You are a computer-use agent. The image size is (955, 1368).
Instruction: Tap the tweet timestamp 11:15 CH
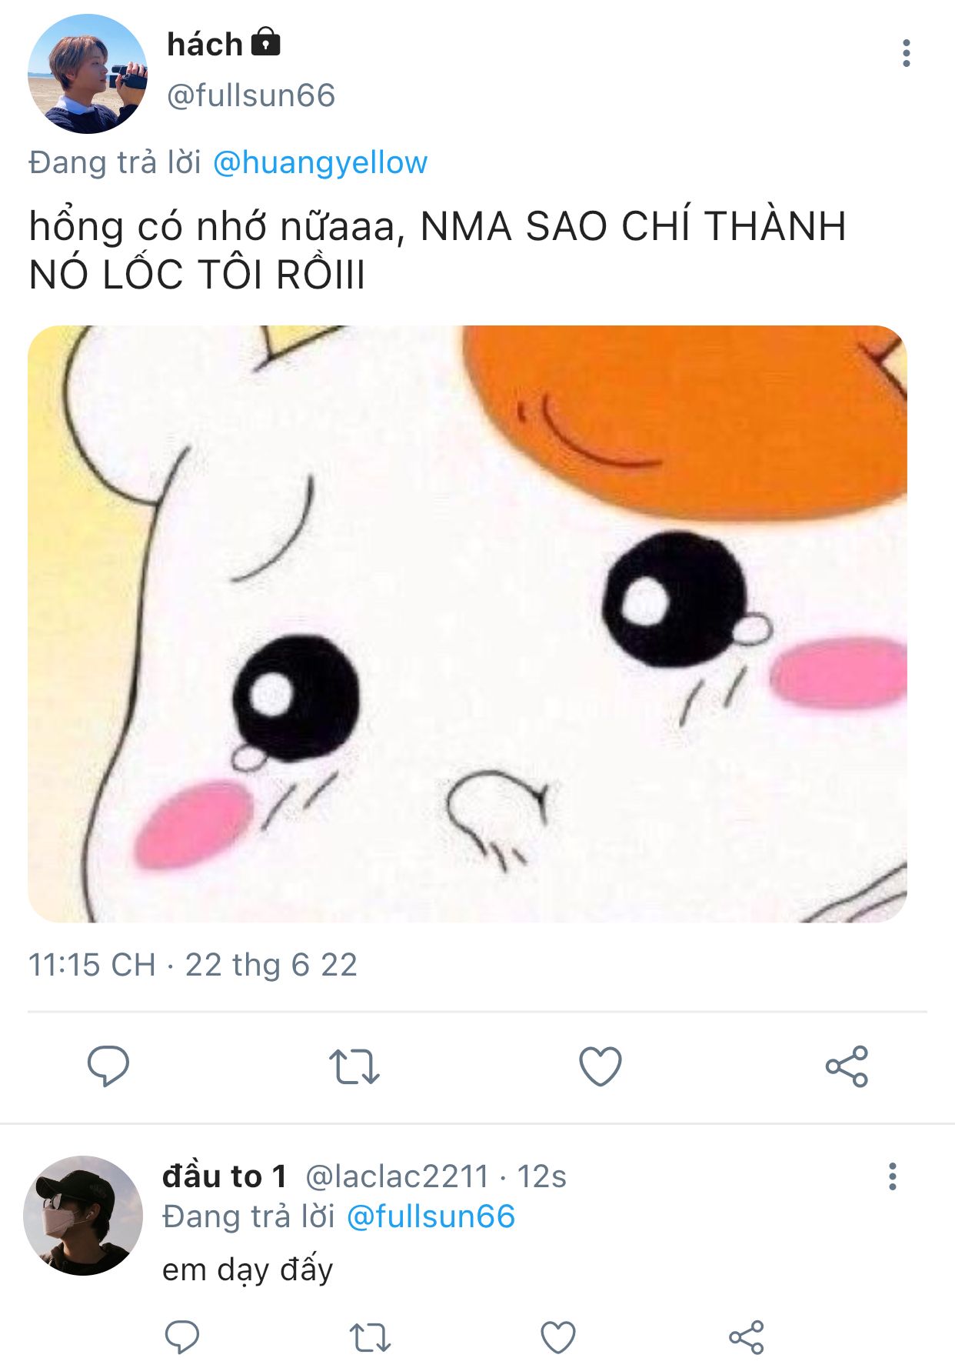pyautogui.click(x=92, y=965)
